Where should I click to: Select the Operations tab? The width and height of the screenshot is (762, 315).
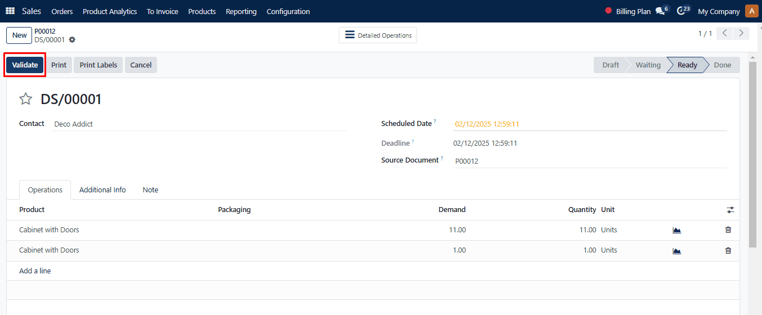[45, 190]
